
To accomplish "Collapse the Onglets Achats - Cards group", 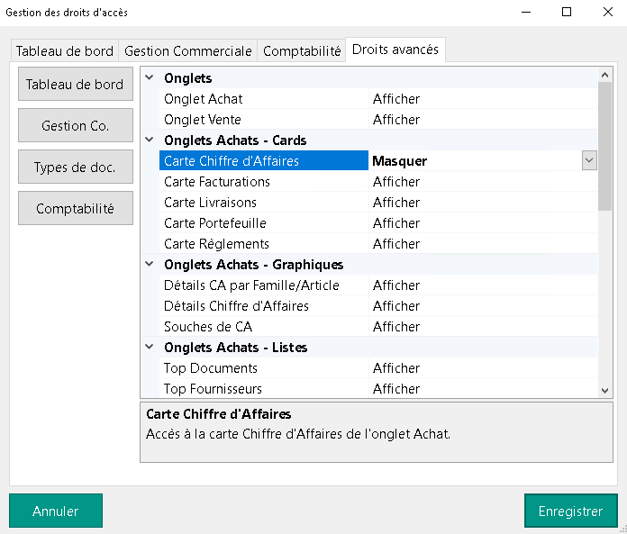I will pos(150,140).
